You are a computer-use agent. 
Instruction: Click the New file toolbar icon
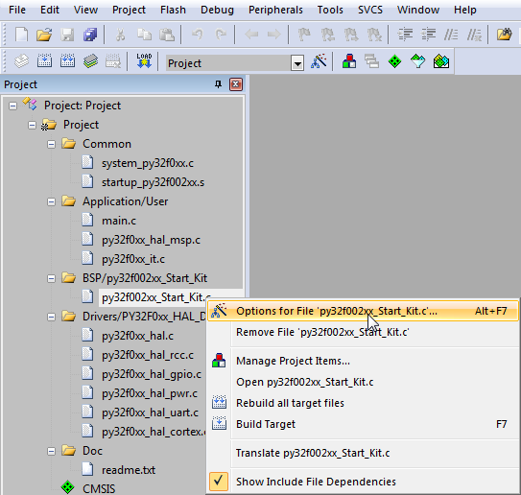tap(22, 35)
